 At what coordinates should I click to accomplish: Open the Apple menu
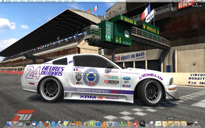pyautogui.click(x=3, y=1)
